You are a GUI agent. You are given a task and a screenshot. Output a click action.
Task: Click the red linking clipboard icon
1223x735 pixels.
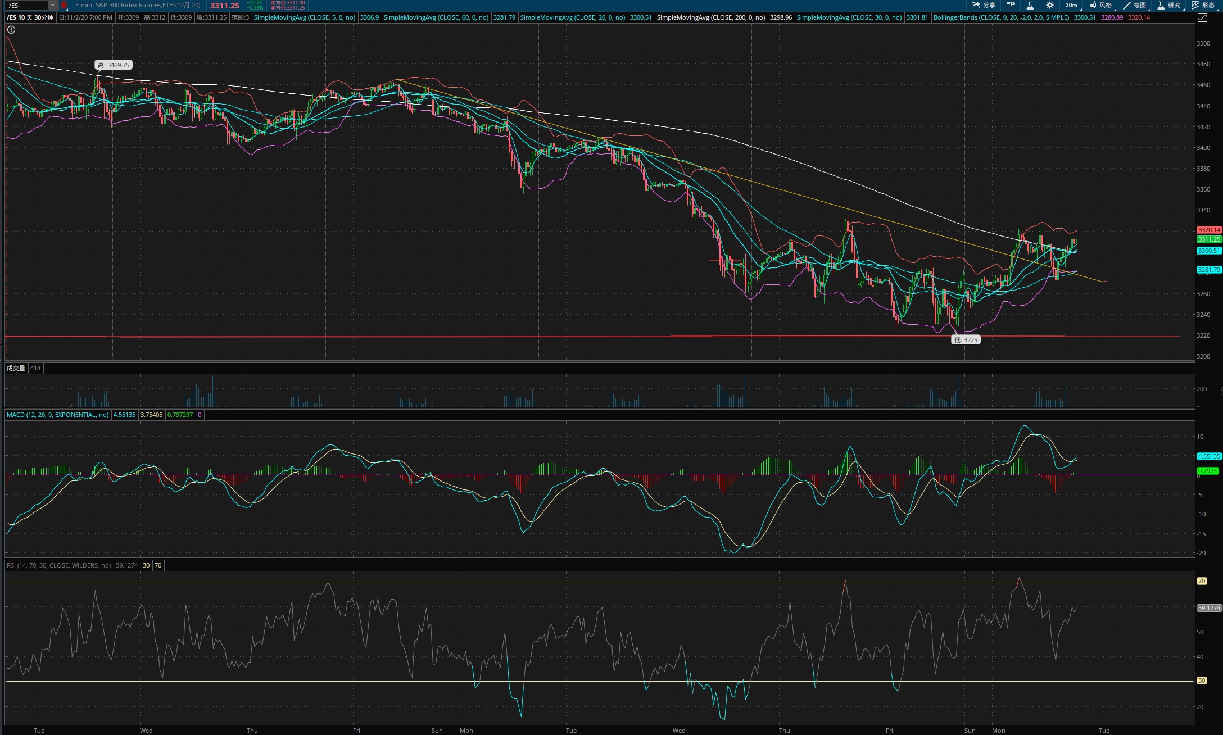tap(64, 5)
